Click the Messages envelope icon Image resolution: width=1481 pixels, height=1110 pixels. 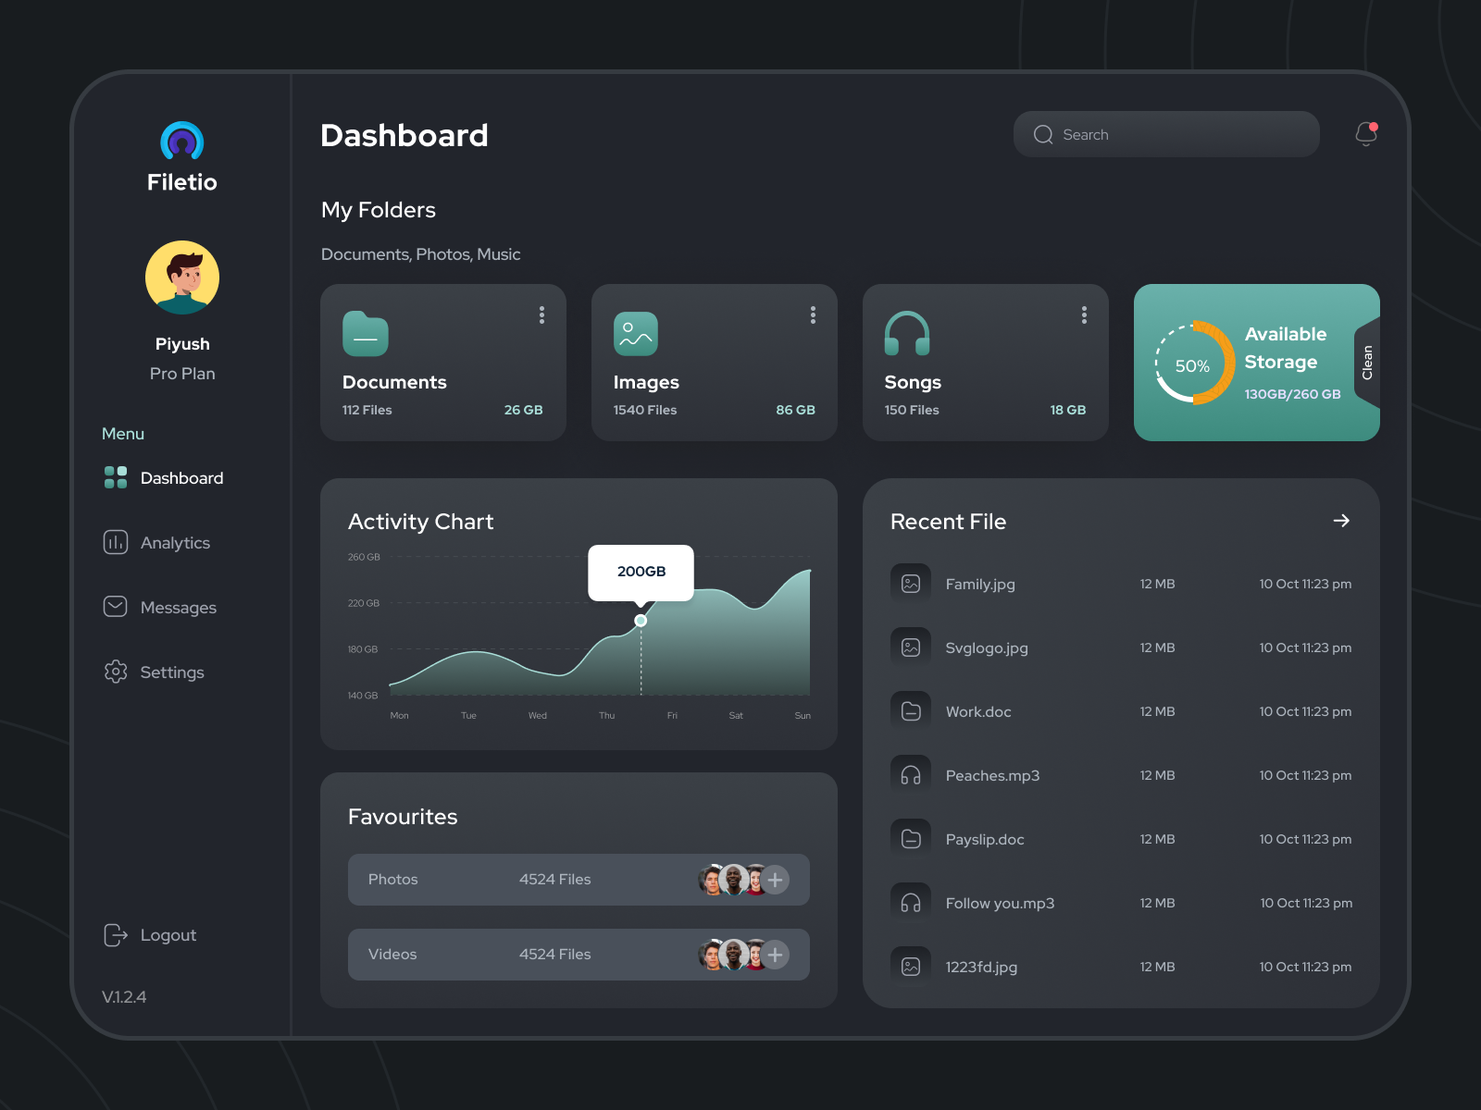pyautogui.click(x=116, y=607)
